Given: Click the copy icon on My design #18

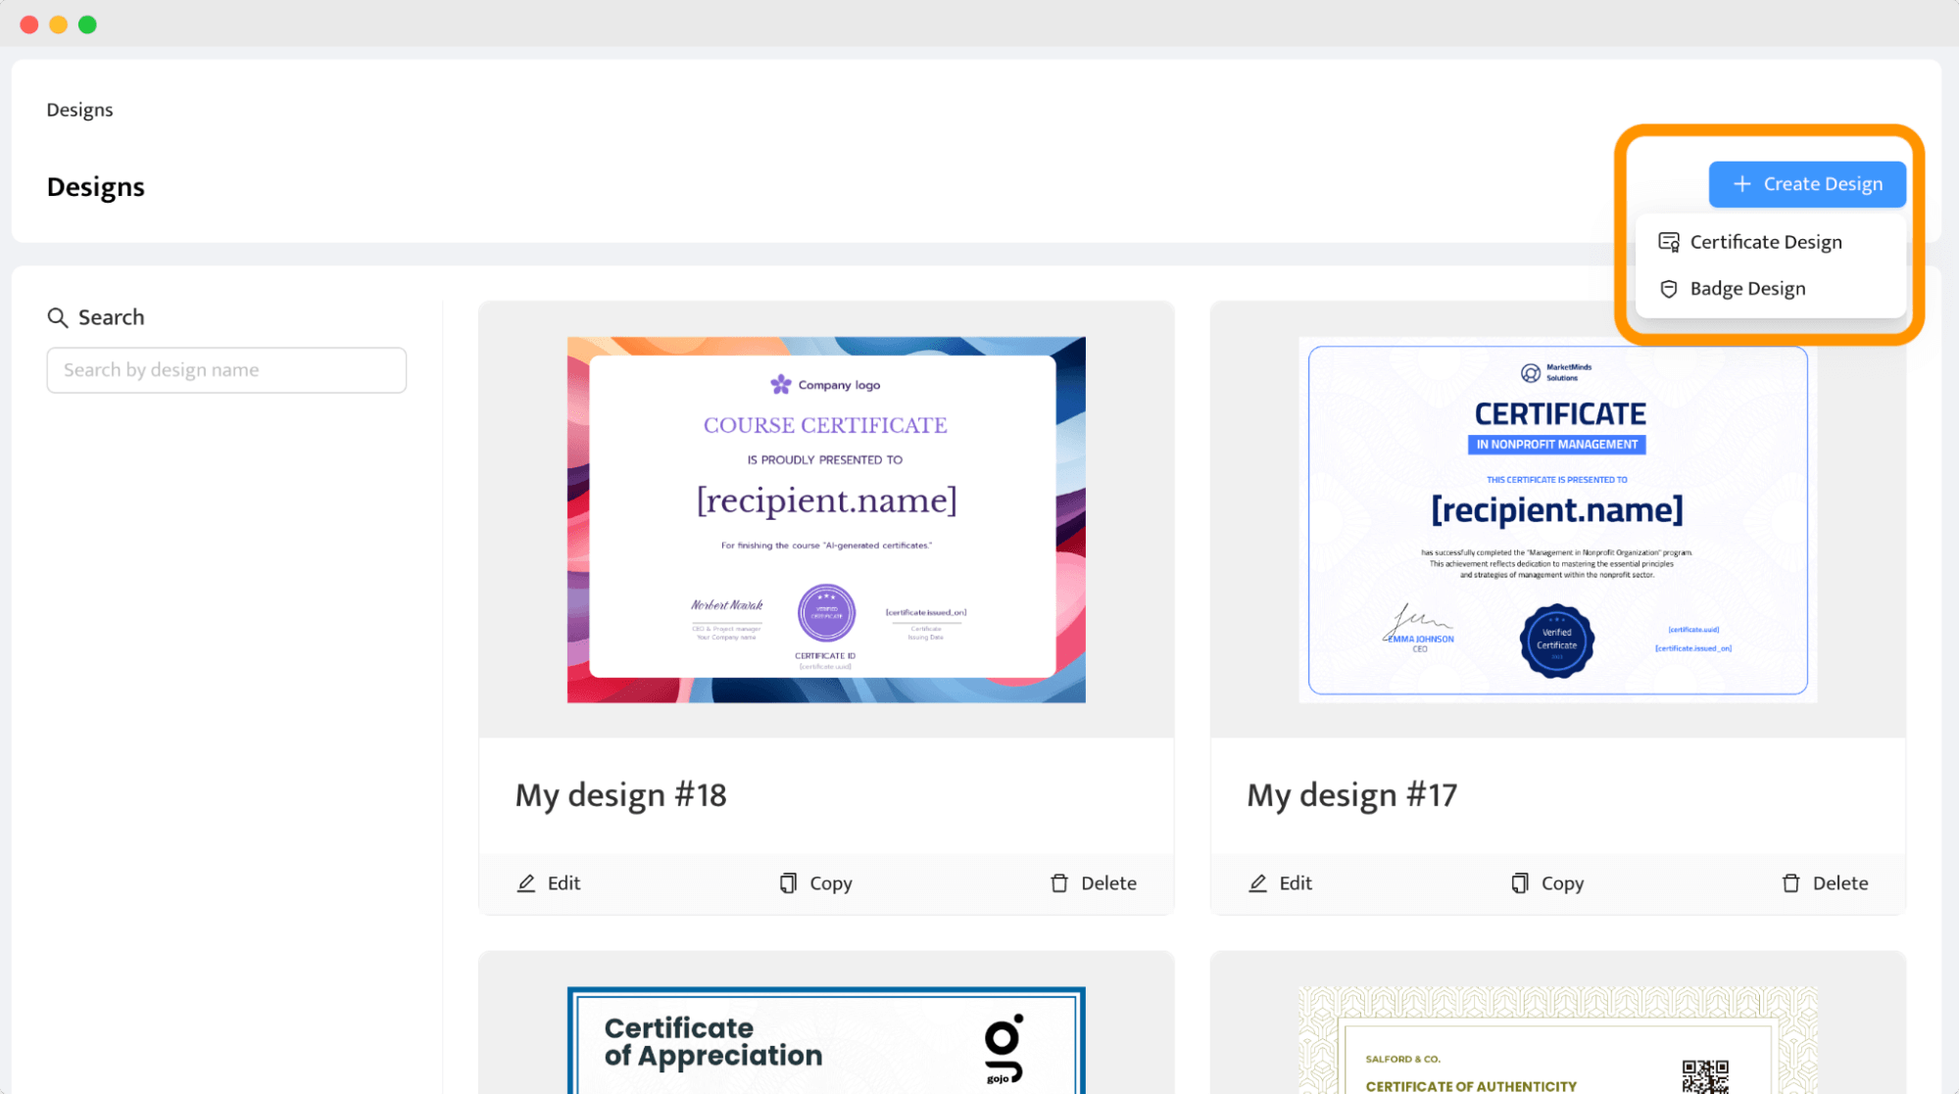Looking at the screenshot, I should (x=788, y=883).
